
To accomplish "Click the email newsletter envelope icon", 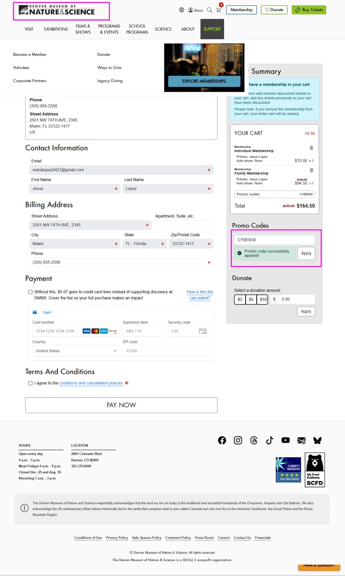I will (302, 440).
